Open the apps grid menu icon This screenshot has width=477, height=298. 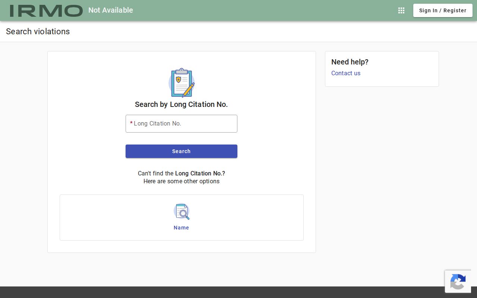point(401,10)
